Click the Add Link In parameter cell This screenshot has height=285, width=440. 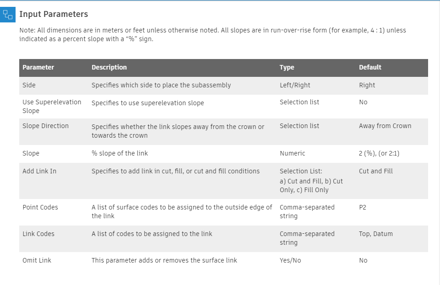point(39,171)
